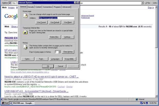The width and height of the screenshot is (159, 106).
Task: Open the address bar dropdown arrow
Action: [x=142, y=3]
